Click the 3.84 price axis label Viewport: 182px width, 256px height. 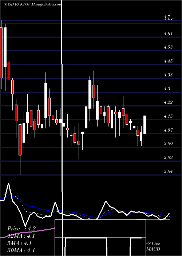(x=168, y=172)
